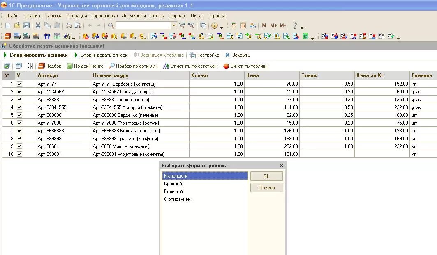Click the Copy icon in the toolbar

point(47,25)
